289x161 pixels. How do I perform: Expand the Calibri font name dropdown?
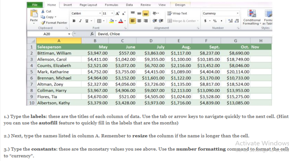click(100, 13)
